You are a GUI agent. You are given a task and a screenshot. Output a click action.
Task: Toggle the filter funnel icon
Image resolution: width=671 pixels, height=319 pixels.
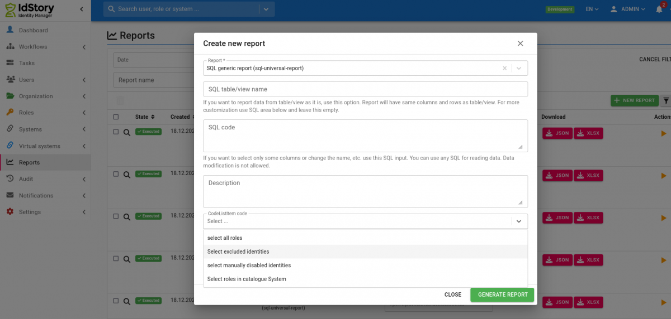tap(666, 100)
